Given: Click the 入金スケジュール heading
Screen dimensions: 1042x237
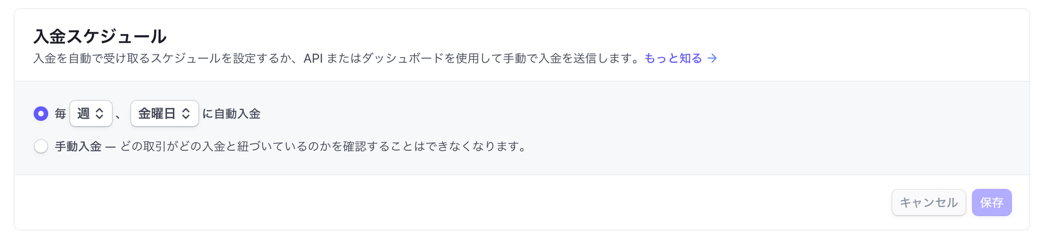Looking at the screenshot, I should coord(100,37).
